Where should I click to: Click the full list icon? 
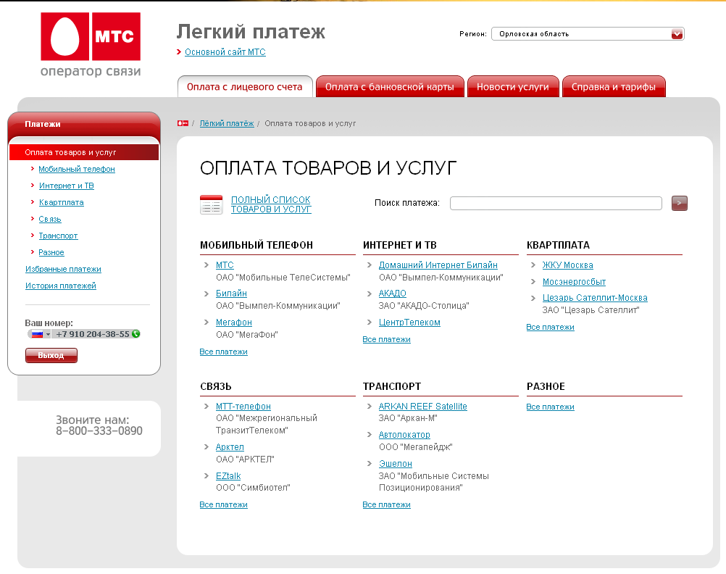coord(211,205)
